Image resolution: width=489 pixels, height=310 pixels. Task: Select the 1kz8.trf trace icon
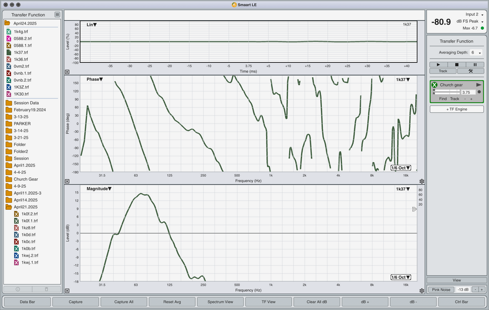[x=17, y=228]
